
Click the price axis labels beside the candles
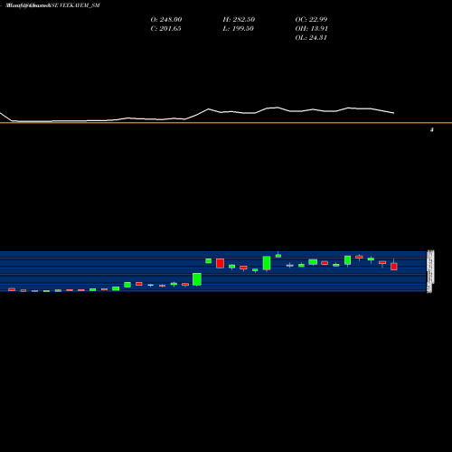(430, 271)
